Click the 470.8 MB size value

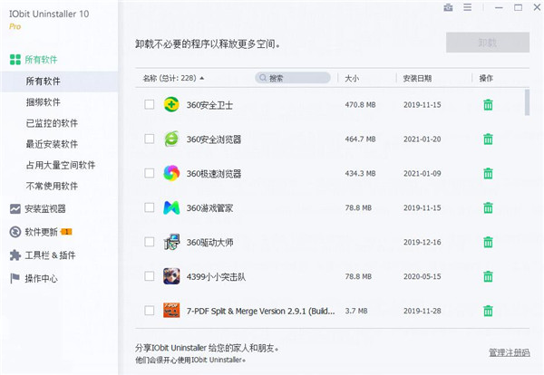[x=360, y=105]
